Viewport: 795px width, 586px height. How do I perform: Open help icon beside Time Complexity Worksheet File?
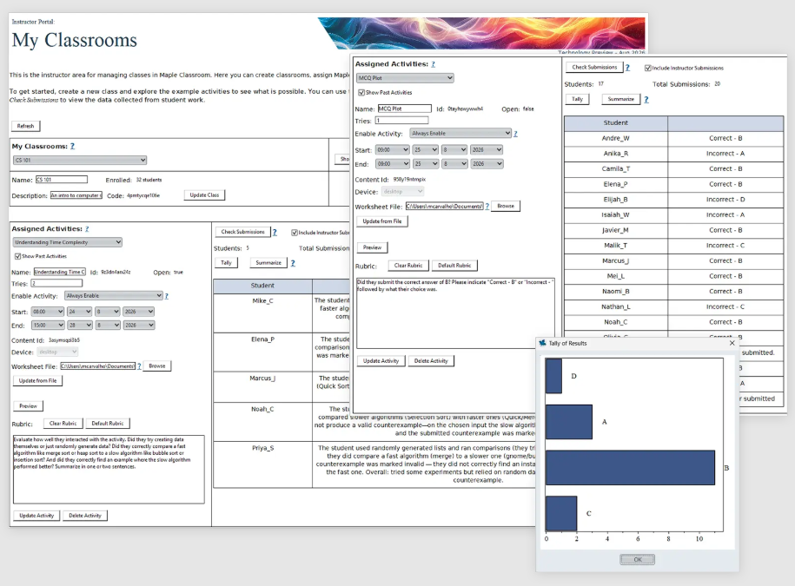point(139,365)
